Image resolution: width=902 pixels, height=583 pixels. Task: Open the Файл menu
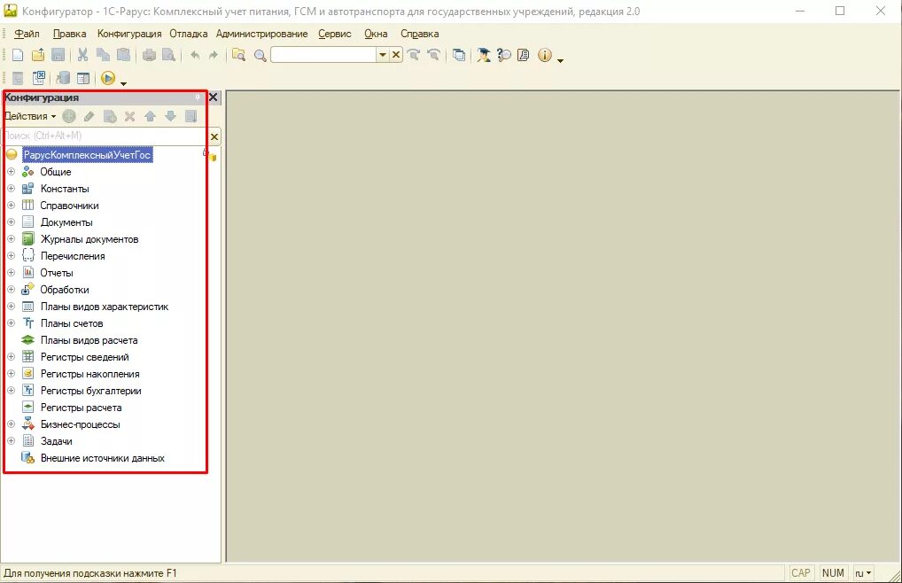27,34
